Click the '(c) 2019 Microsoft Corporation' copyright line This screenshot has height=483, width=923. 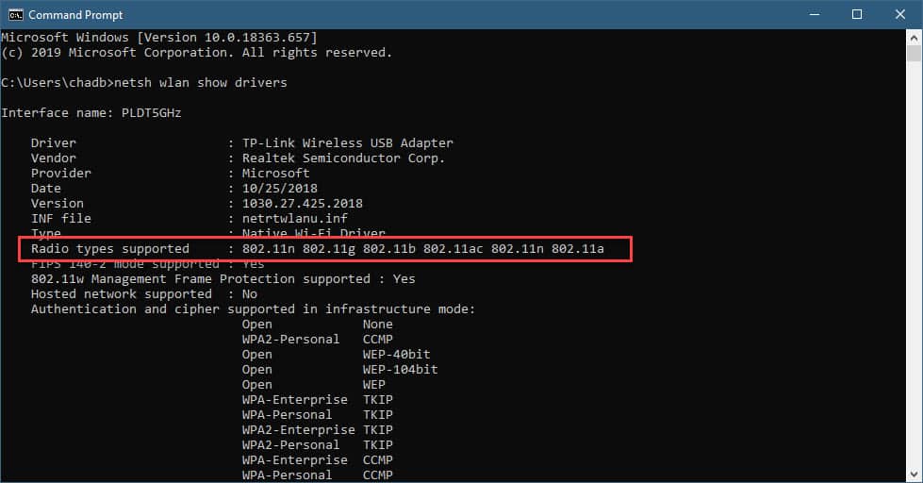tap(197, 53)
